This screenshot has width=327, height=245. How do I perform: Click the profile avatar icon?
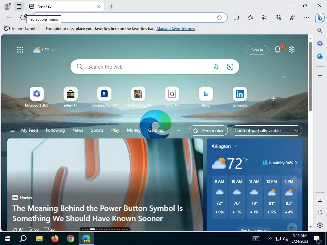[7, 6]
